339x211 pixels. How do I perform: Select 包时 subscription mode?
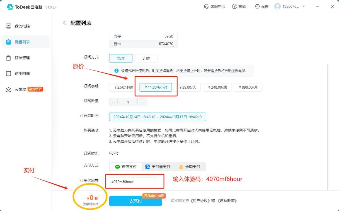coord(121,58)
